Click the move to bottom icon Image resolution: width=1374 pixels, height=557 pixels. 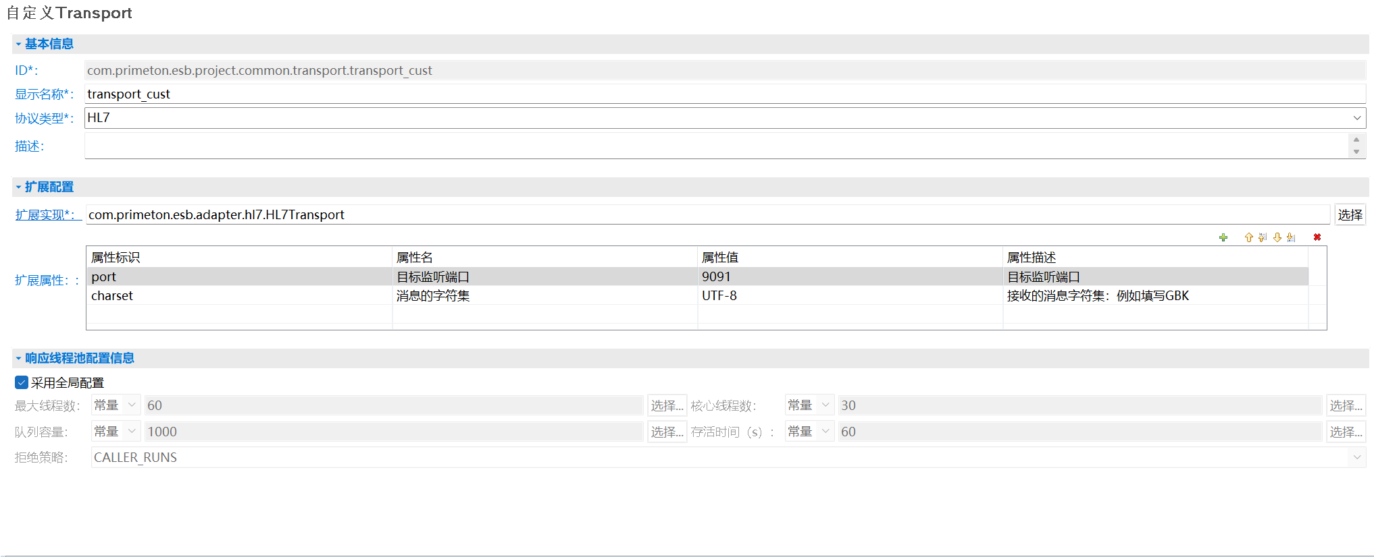point(1291,237)
